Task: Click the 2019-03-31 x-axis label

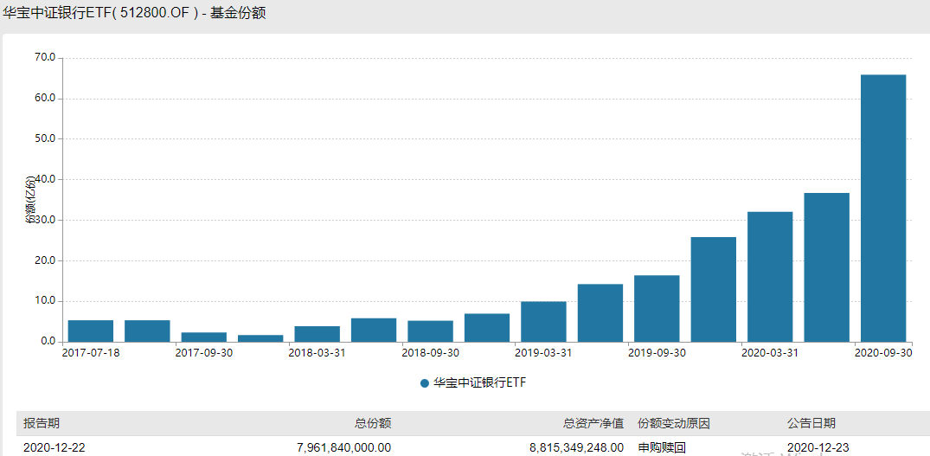Action: 543,352
